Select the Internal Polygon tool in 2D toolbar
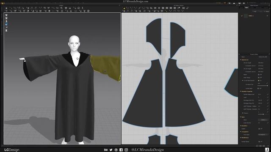Image resolution: width=271 pixels, height=152 pixels. click(x=163, y=8)
